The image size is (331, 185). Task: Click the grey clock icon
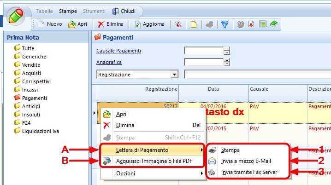[241, 24]
